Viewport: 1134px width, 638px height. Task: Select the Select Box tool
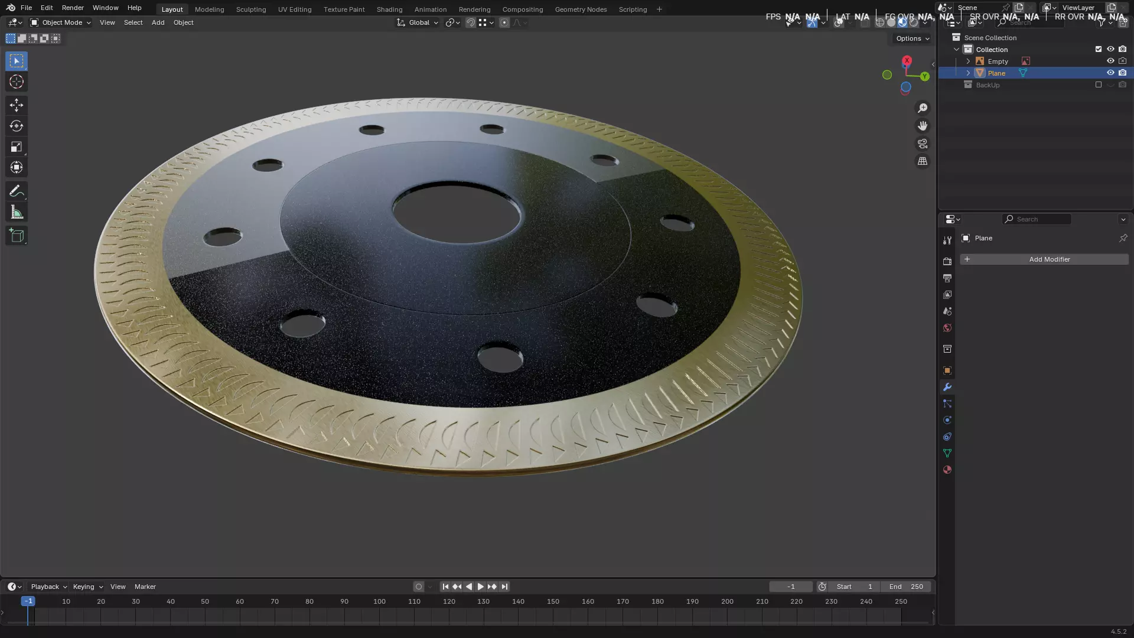point(17,61)
